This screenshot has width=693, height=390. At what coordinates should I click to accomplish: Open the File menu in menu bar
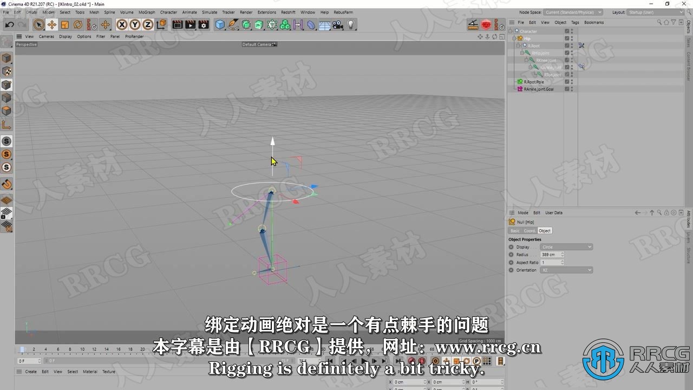[6, 12]
